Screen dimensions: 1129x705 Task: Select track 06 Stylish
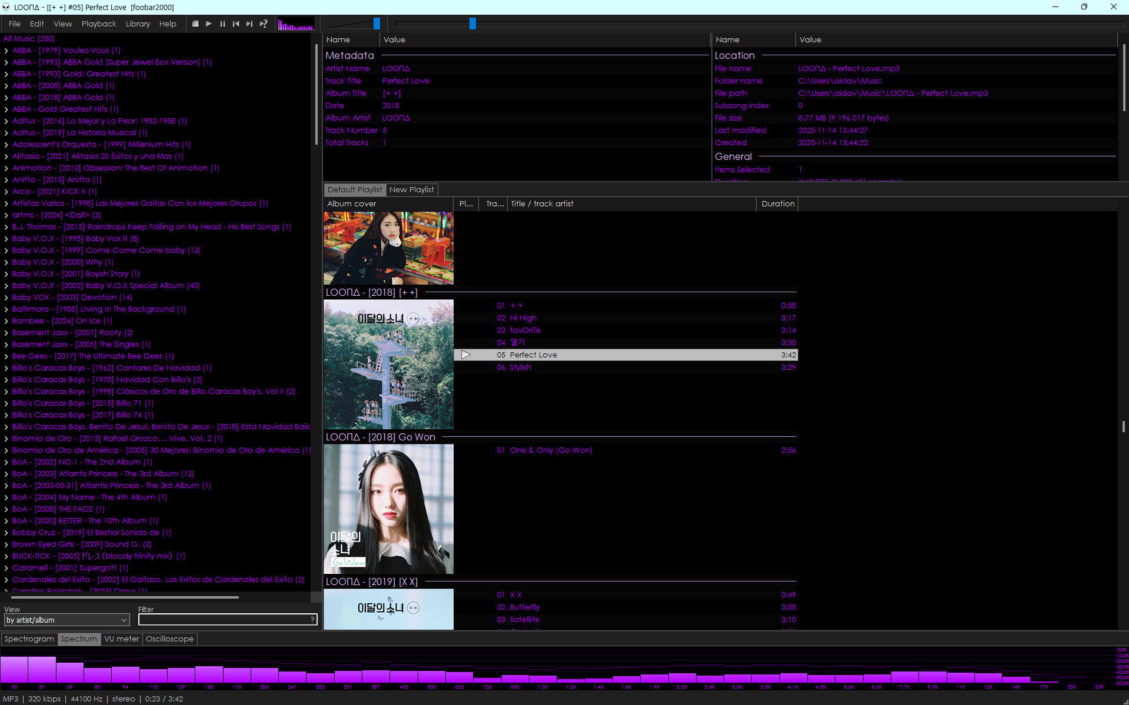point(626,367)
